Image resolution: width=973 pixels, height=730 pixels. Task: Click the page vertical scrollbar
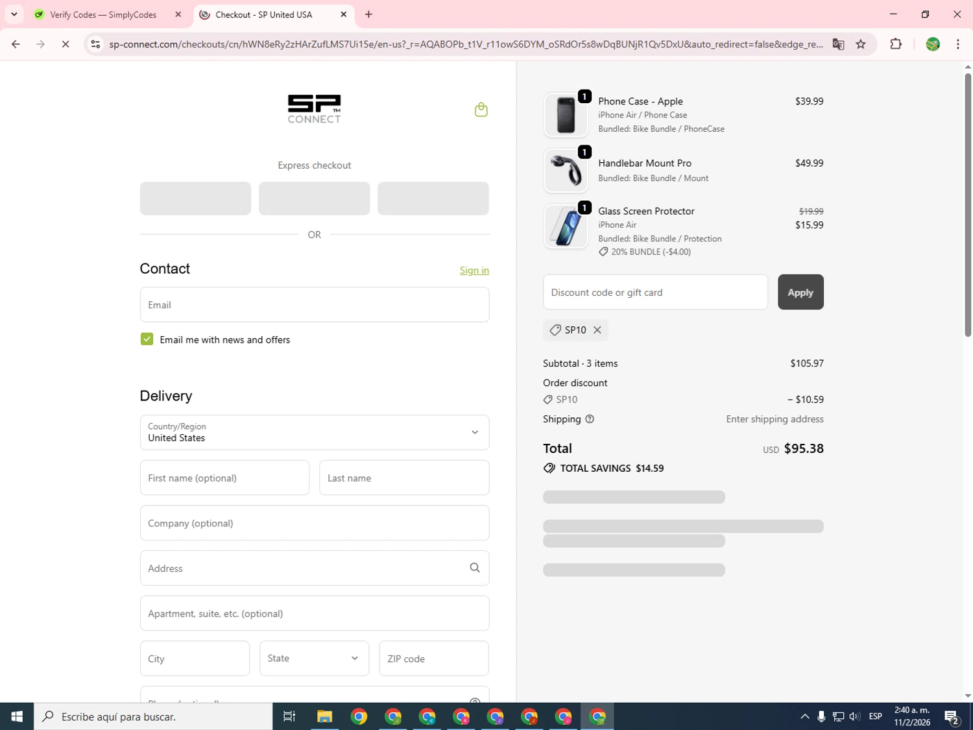[x=968, y=204]
